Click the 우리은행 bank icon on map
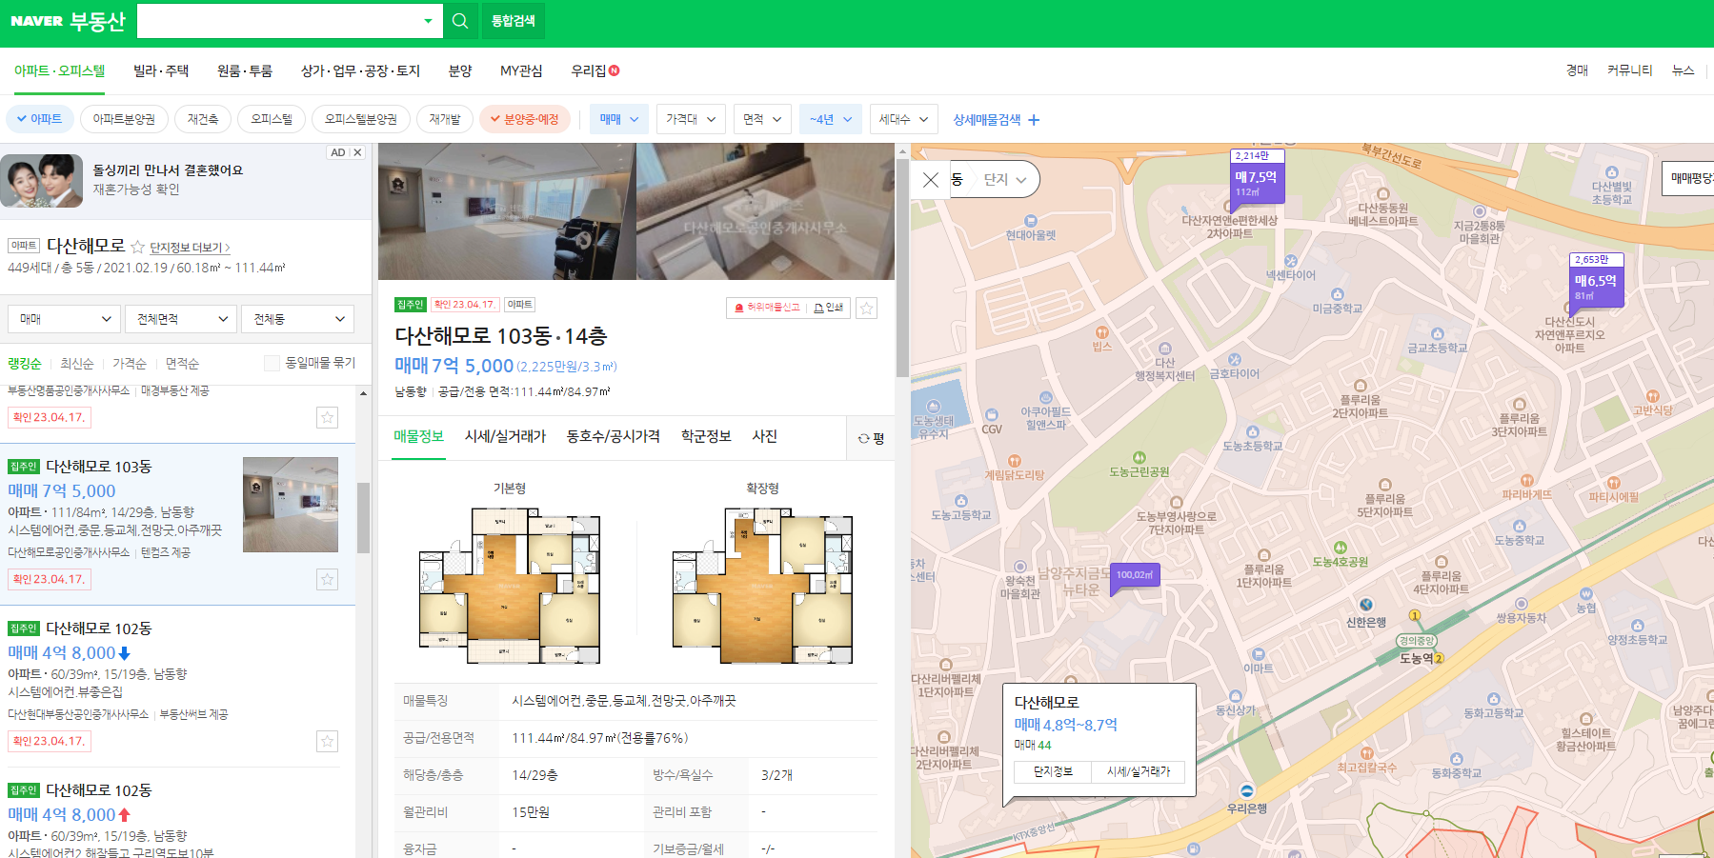1714x858 pixels. [1247, 791]
